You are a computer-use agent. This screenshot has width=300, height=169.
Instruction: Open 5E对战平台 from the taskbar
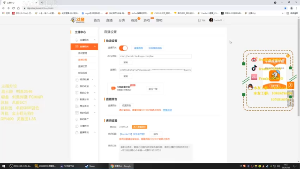click(x=67, y=166)
